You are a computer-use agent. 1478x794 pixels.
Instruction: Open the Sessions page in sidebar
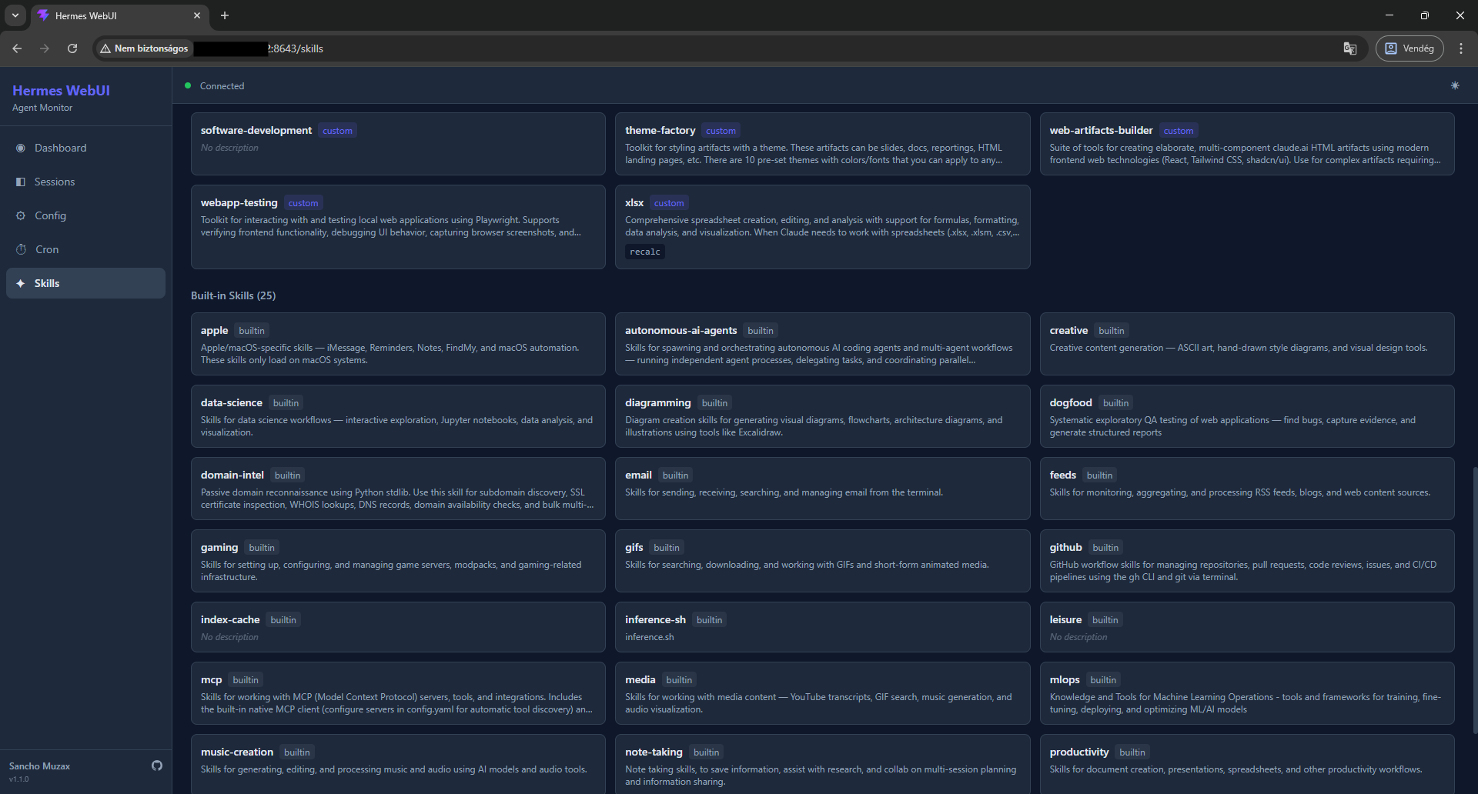[x=85, y=182]
